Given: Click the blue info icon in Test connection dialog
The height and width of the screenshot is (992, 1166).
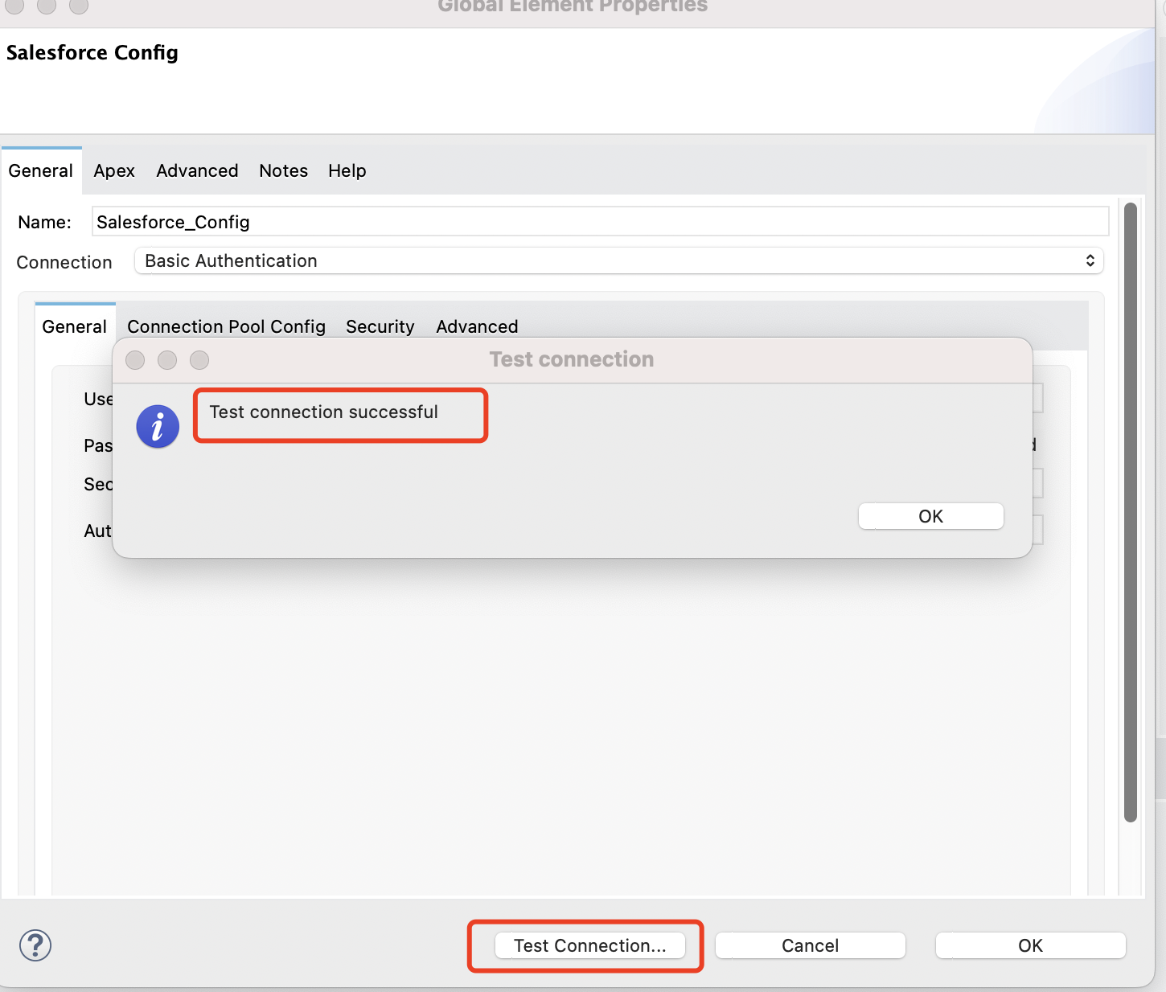Looking at the screenshot, I should pyautogui.click(x=158, y=426).
